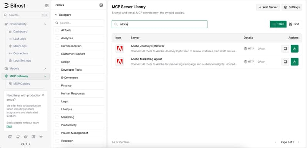Check the AI Tools category filter
This screenshot has width=307, height=148.
click(57, 30)
